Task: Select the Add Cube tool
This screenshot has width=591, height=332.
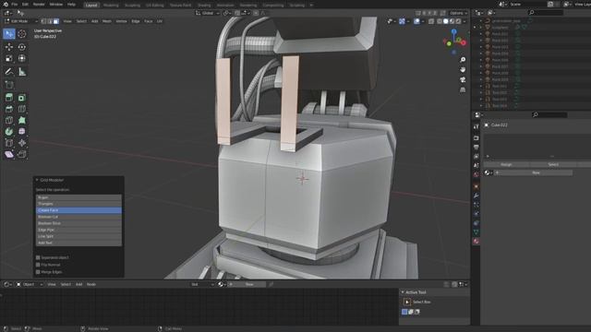Action: 9,85
